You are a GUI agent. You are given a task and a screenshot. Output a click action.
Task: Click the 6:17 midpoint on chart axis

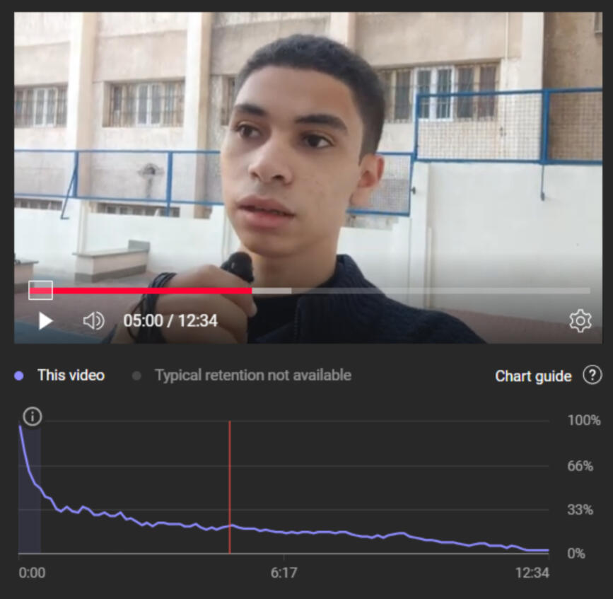click(x=284, y=573)
